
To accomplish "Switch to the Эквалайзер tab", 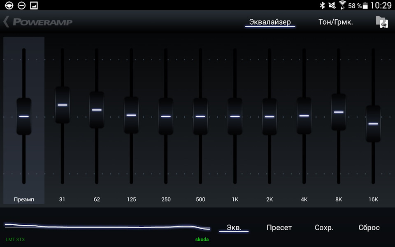I will point(270,21).
